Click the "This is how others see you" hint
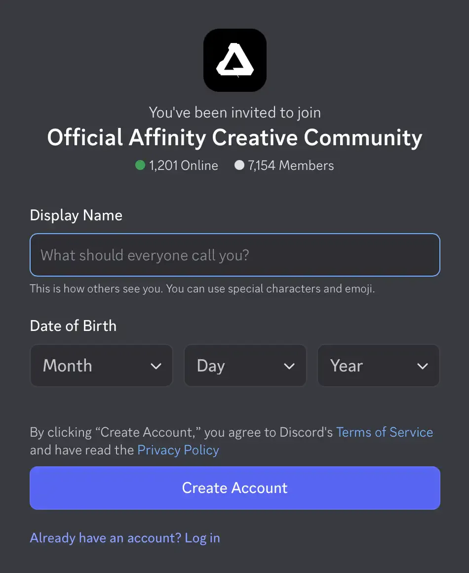Viewport: 469px width, 573px height. click(x=202, y=289)
